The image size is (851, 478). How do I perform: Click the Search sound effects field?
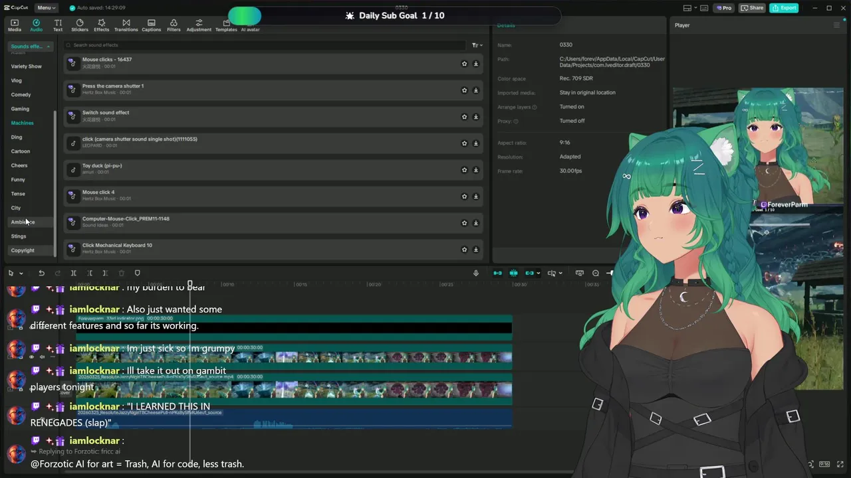pos(265,45)
